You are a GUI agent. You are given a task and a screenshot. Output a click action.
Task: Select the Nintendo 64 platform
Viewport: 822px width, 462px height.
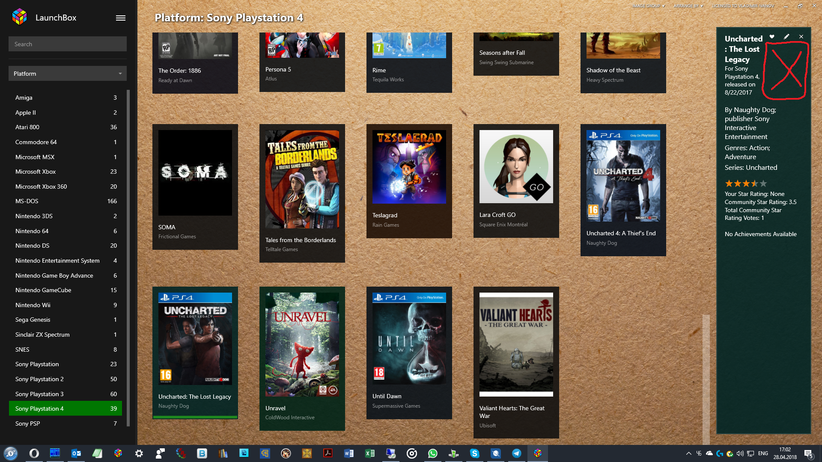point(66,231)
